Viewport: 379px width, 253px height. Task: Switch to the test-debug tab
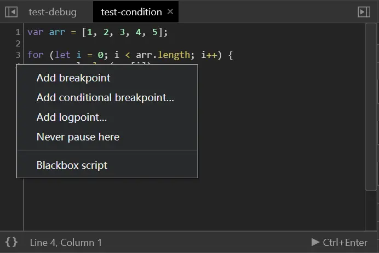click(x=53, y=11)
